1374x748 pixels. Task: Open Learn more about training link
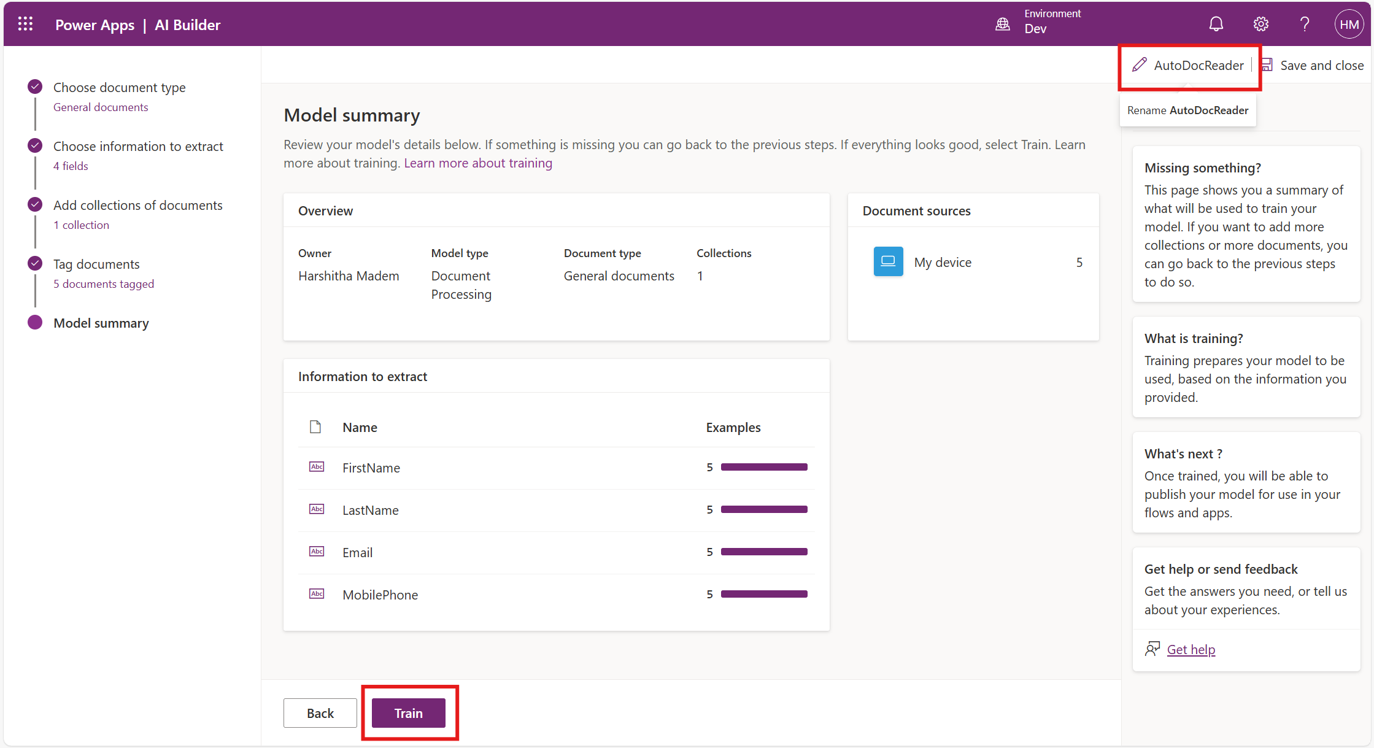(477, 163)
